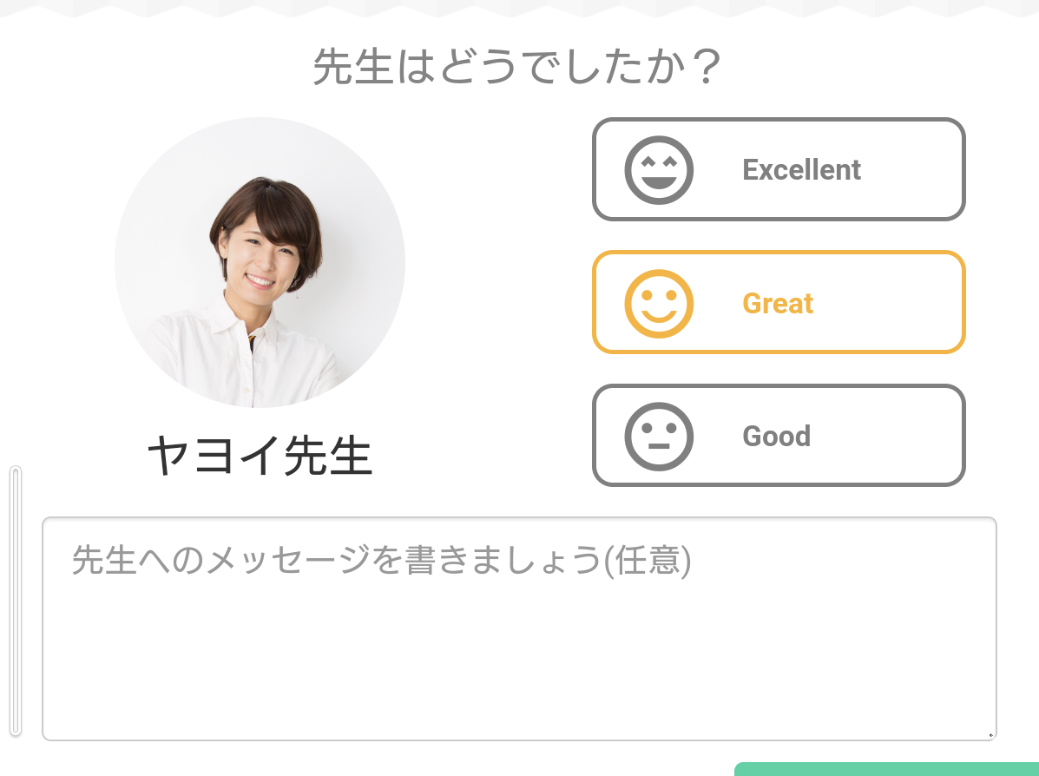Click the neutral face icon for Good

[659, 436]
